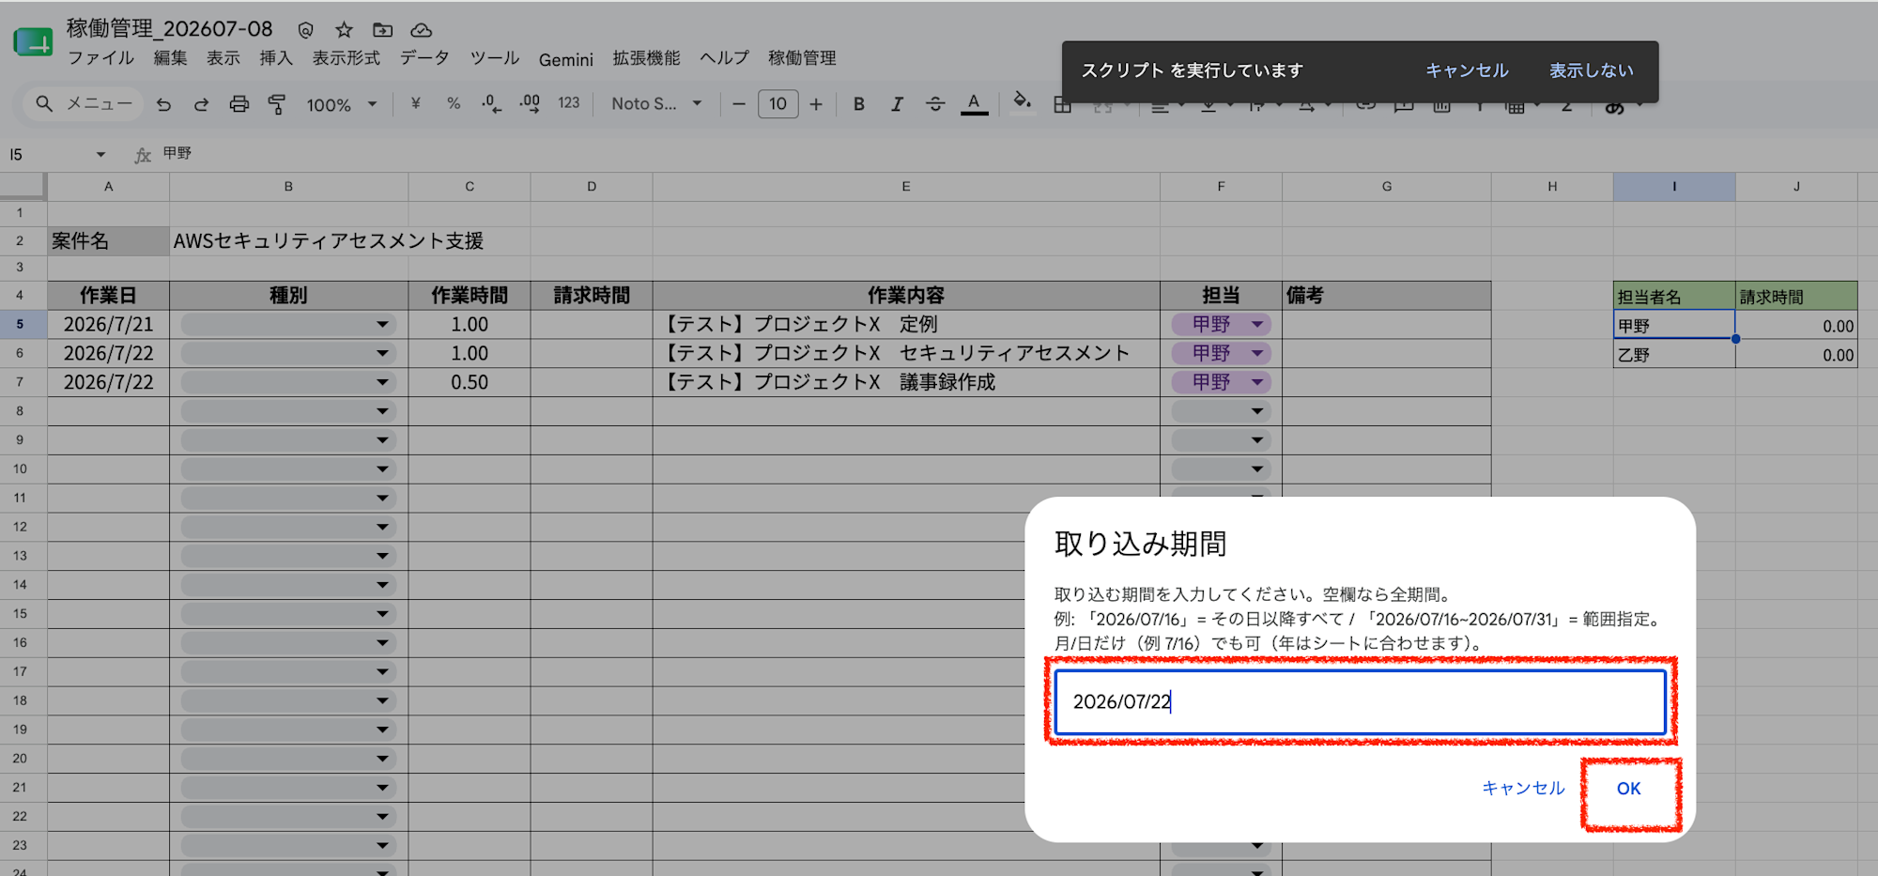Open the 挿入 menu
This screenshot has width=1878, height=876.
tap(276, 58)
